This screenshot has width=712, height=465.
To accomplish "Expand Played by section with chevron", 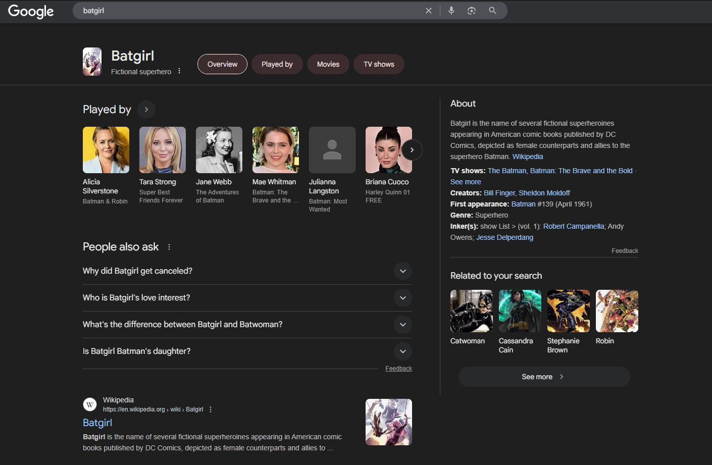I will coord(146,110).
